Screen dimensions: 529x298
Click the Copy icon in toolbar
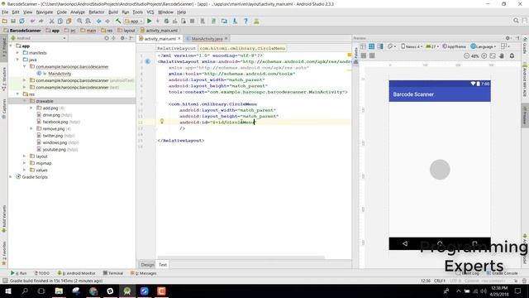[60, 21]
